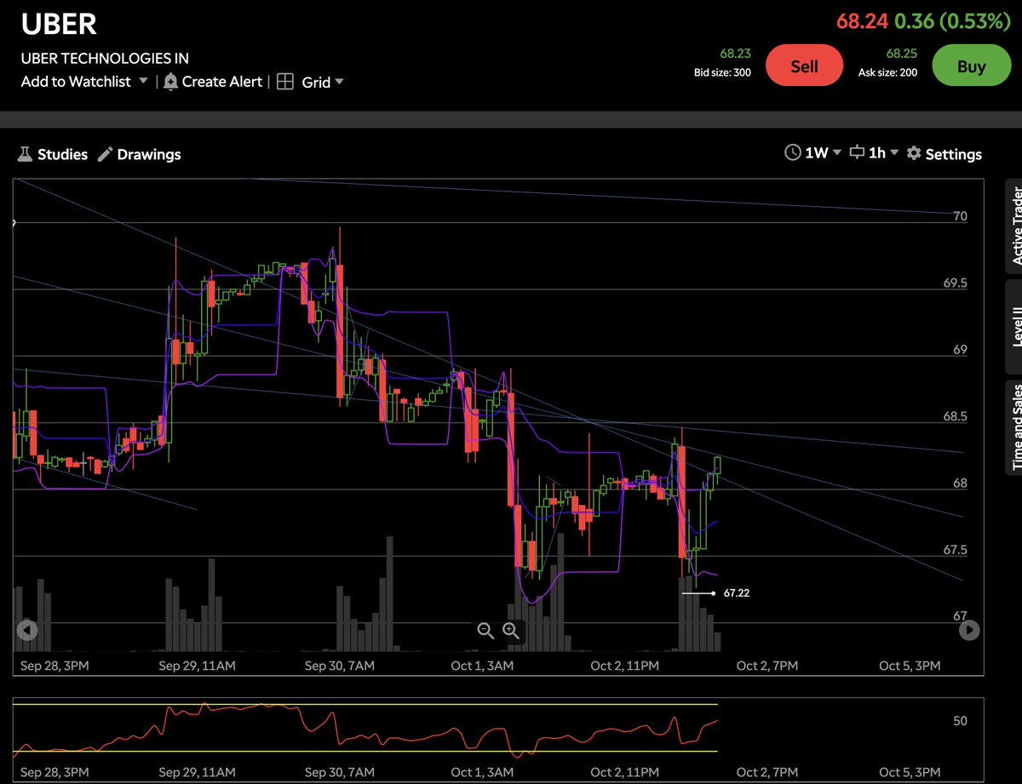Pan chart right with right arrow
This screenshot has height=784, width=1022.
[x=969, y=630]
